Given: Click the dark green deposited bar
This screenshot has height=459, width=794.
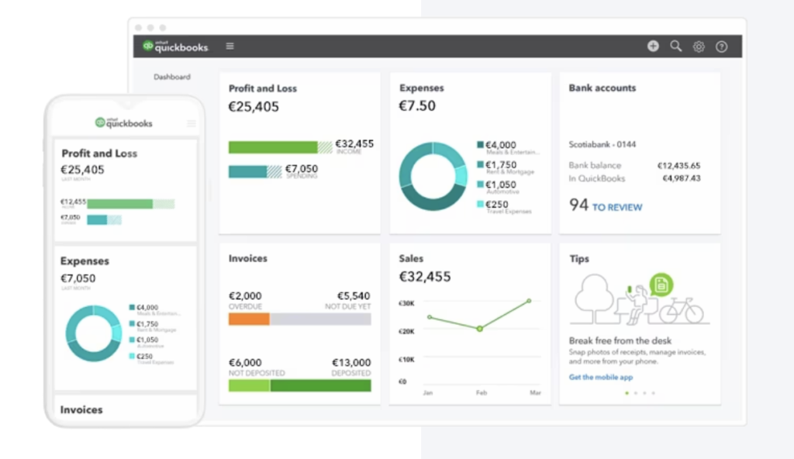Looking at the screenshot, I should point(320,385).
